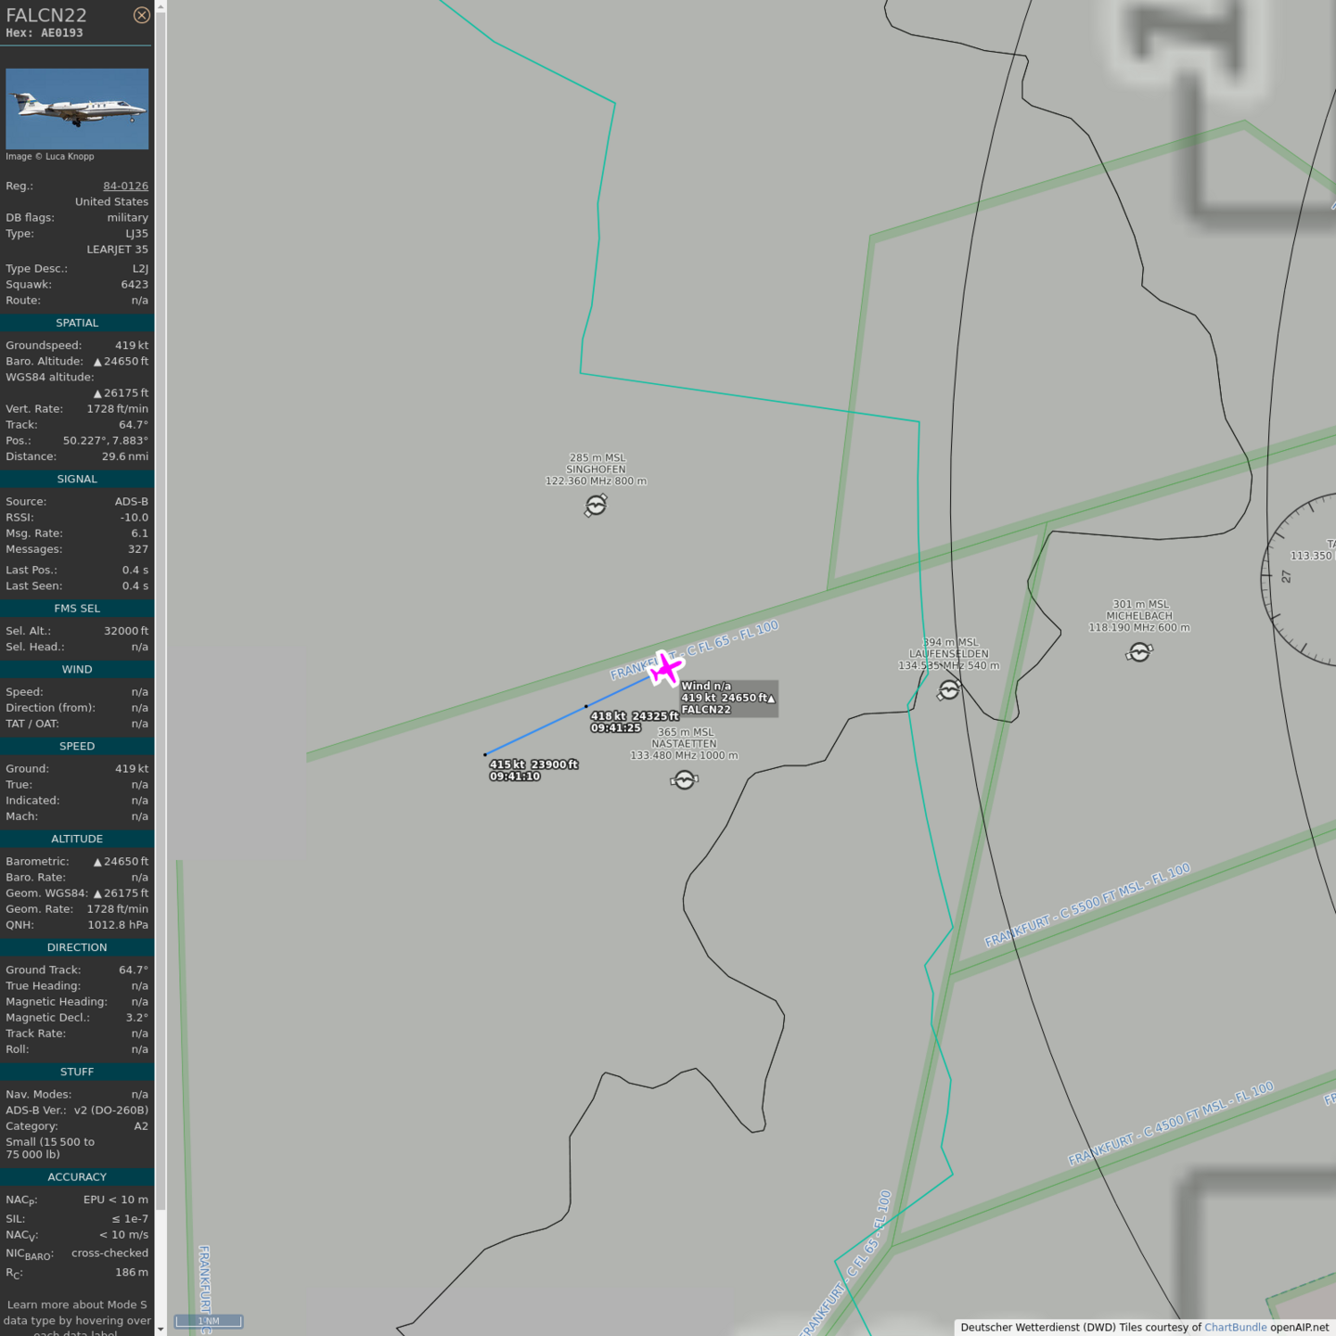Open the ChartBundle attribution link
This screenshot has width=1336, height=1336.
[x=1235, y=1327]
